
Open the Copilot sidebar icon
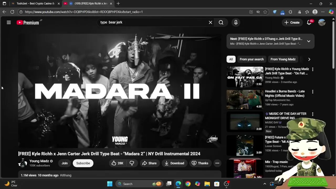331,12
